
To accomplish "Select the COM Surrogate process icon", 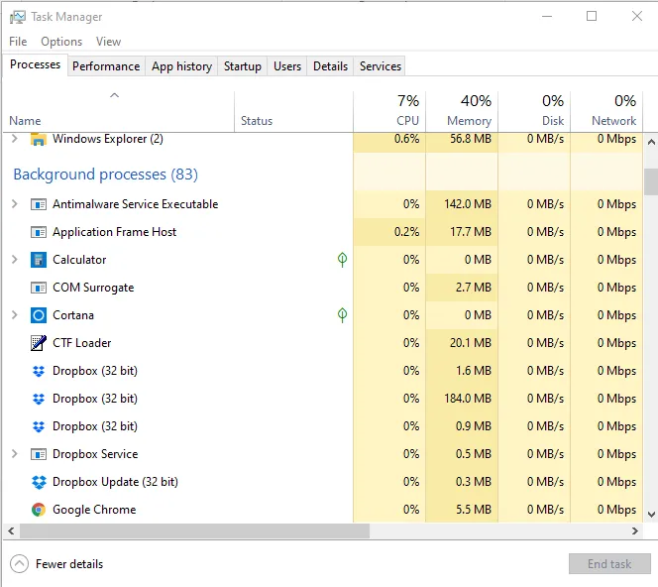I will click(39, 288).
